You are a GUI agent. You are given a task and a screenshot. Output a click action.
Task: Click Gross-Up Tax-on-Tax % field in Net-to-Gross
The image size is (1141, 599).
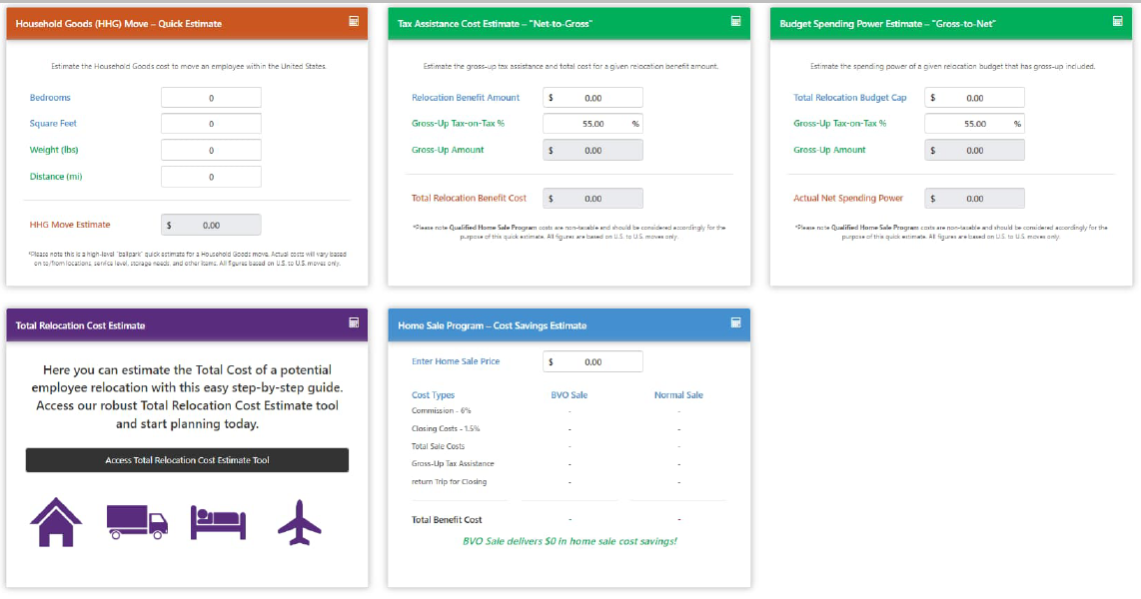(x=593, y=124)
